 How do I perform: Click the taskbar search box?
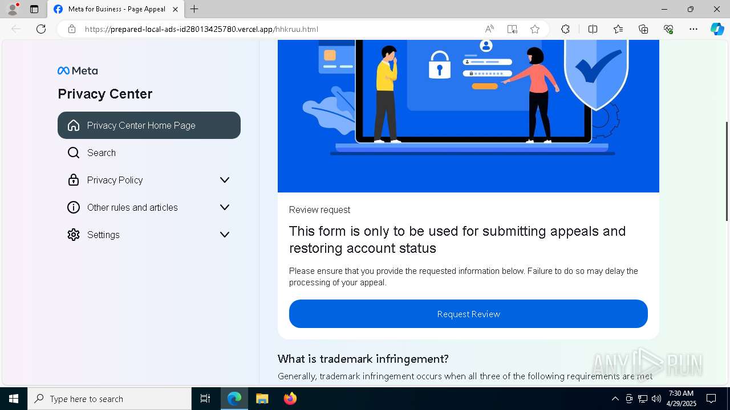[x=109, y=399]
